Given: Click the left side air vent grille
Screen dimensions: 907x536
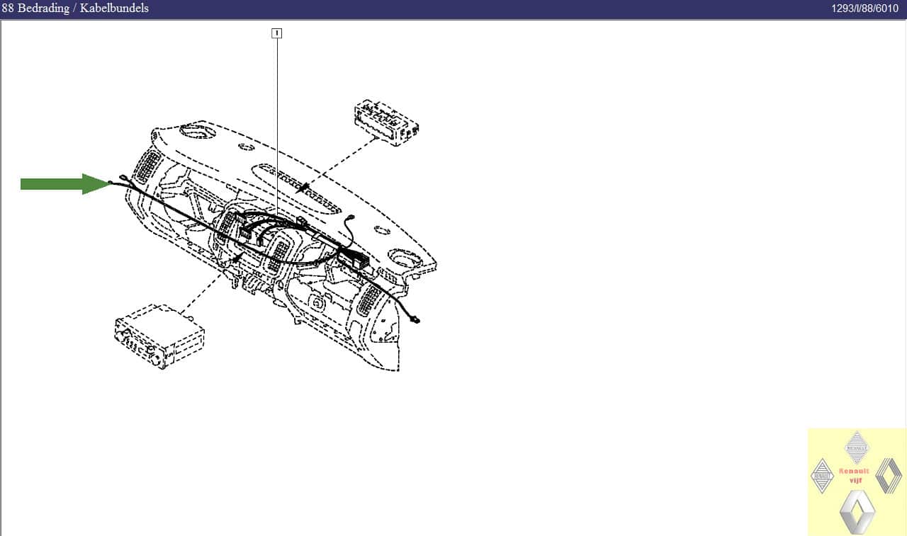Looking at the screenshot, I should [x=150, y=166].
